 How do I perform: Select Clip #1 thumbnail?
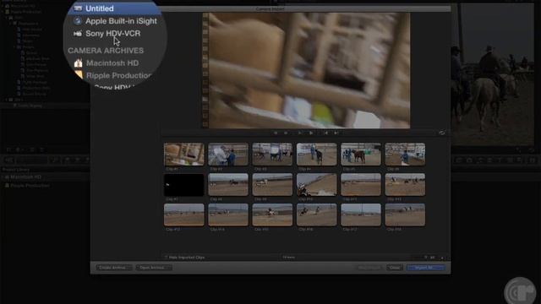184,155
